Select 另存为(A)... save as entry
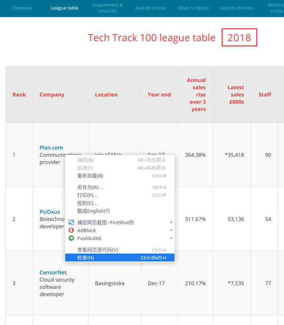Image resolution: width=284 pixels, height=325 pixels. click(x=120, y=188)
